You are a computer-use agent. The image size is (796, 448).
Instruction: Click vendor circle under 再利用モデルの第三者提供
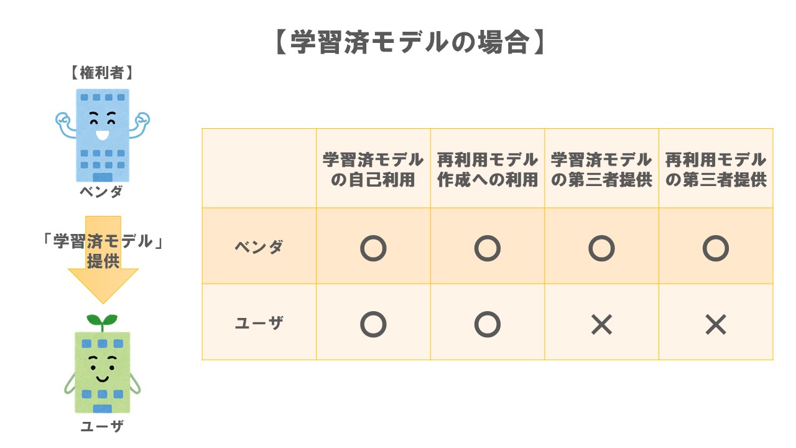(x=716, y=248)
